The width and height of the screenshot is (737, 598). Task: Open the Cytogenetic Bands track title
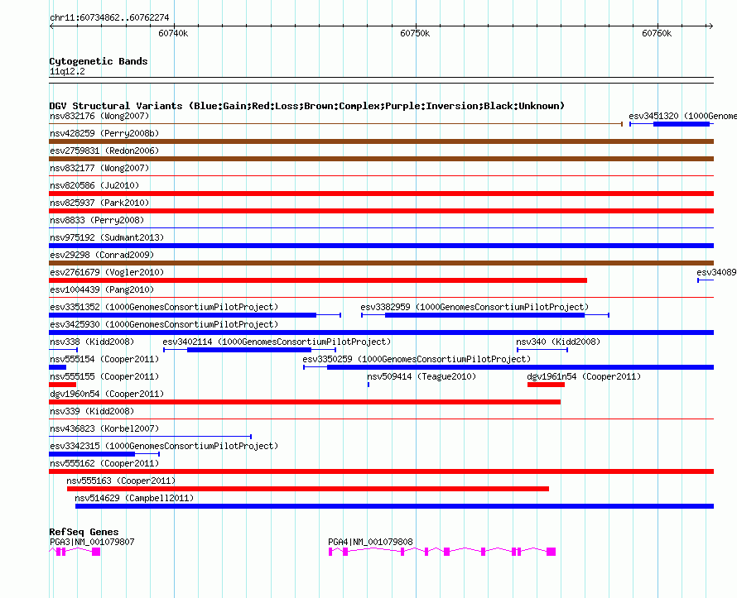point(99,61)
